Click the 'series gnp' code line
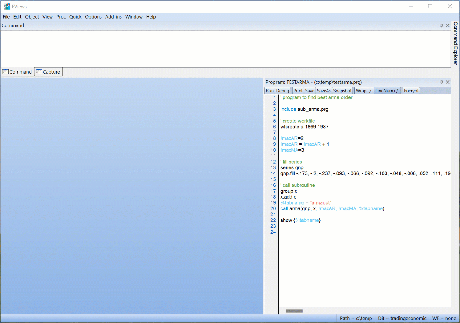Viewport: 460px width, 323px height. (x=292, y=168)
